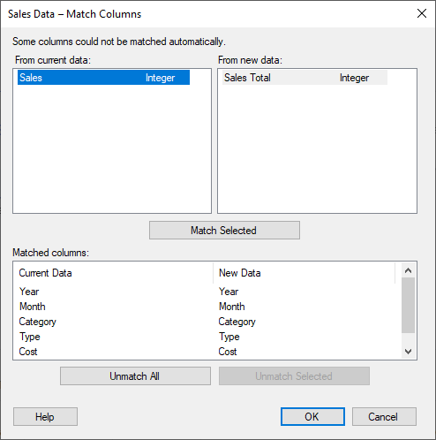
Task: Click New Data value Year
Action: pyautogui.click(x=229, y=292)
